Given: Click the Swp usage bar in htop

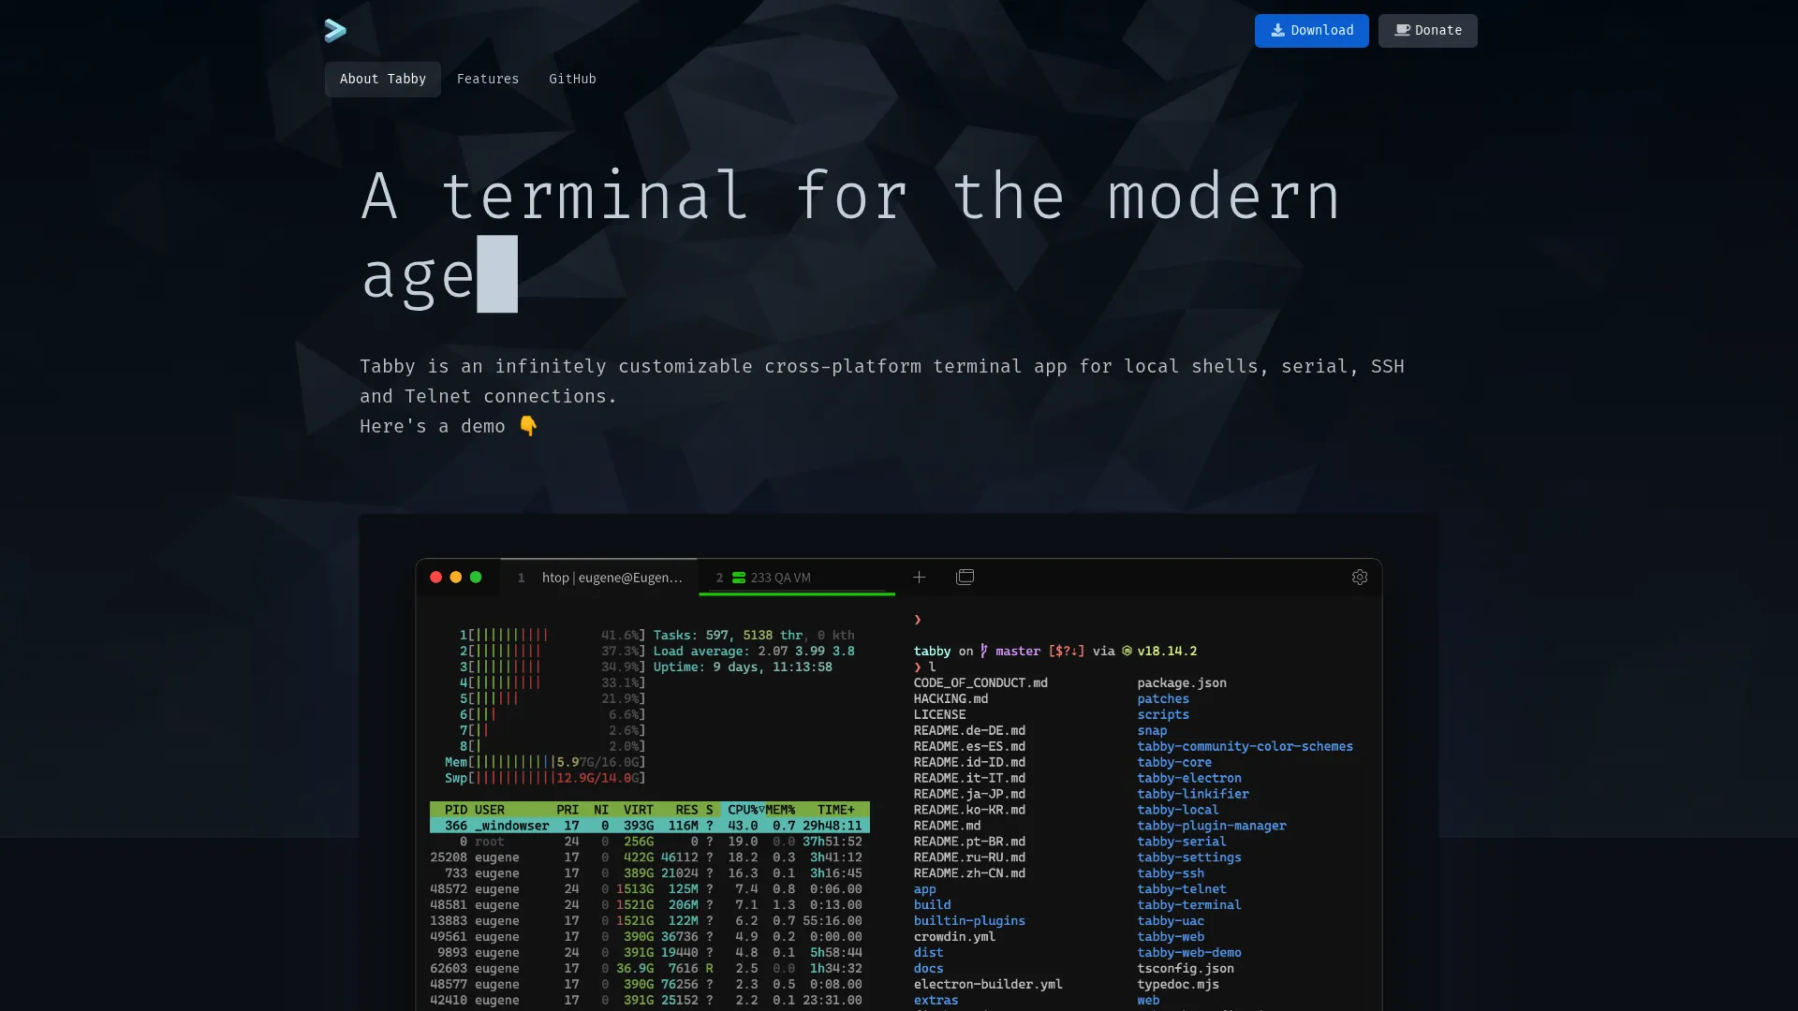Looking at the screenshot, I should click(x=545, y=779).
